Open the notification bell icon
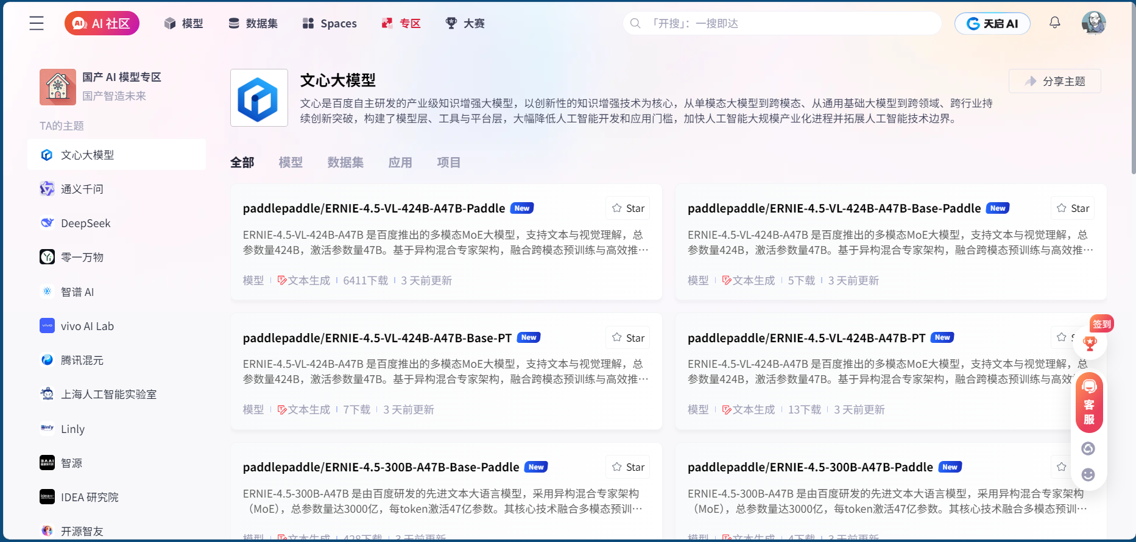 point(1055,23)
